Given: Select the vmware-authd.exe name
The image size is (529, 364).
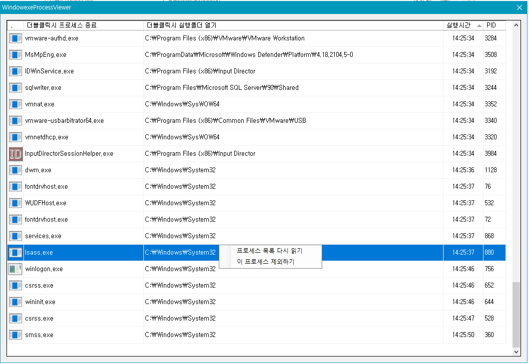Looking at the screenshot, I should [x=51, y=38].
